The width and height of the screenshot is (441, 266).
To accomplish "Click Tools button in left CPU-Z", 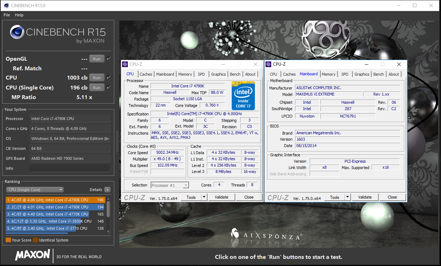I will coord(191,197).
